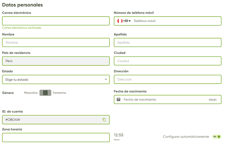Viewport: 225px width, 144px height.
Task: Focus the Ciudad input field
Action: click(x=167, y=61)
